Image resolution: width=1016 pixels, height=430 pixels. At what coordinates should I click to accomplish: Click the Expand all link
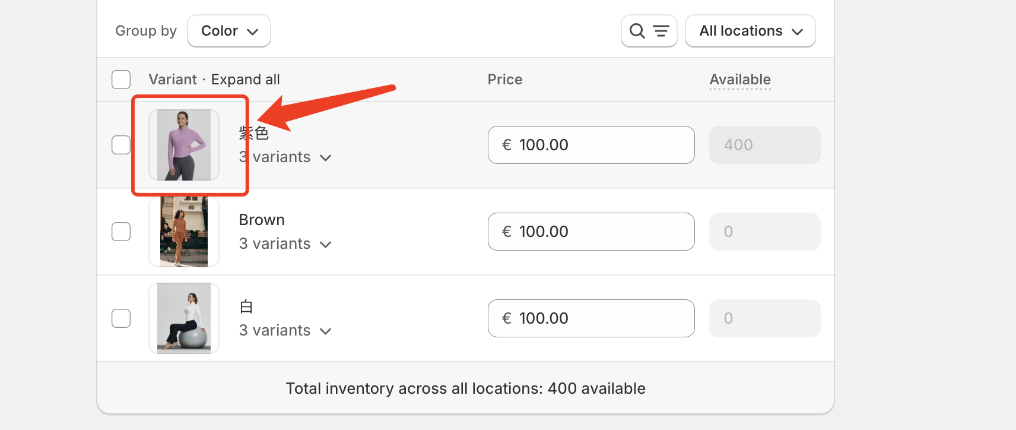pyautogui.click(x=245, y=80)
